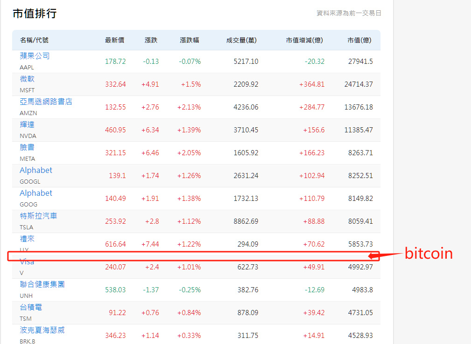The height and width of the screenshot is (344, 471).
Task: Click UNH's change percent -0.25%
Action: click(190, 289)
